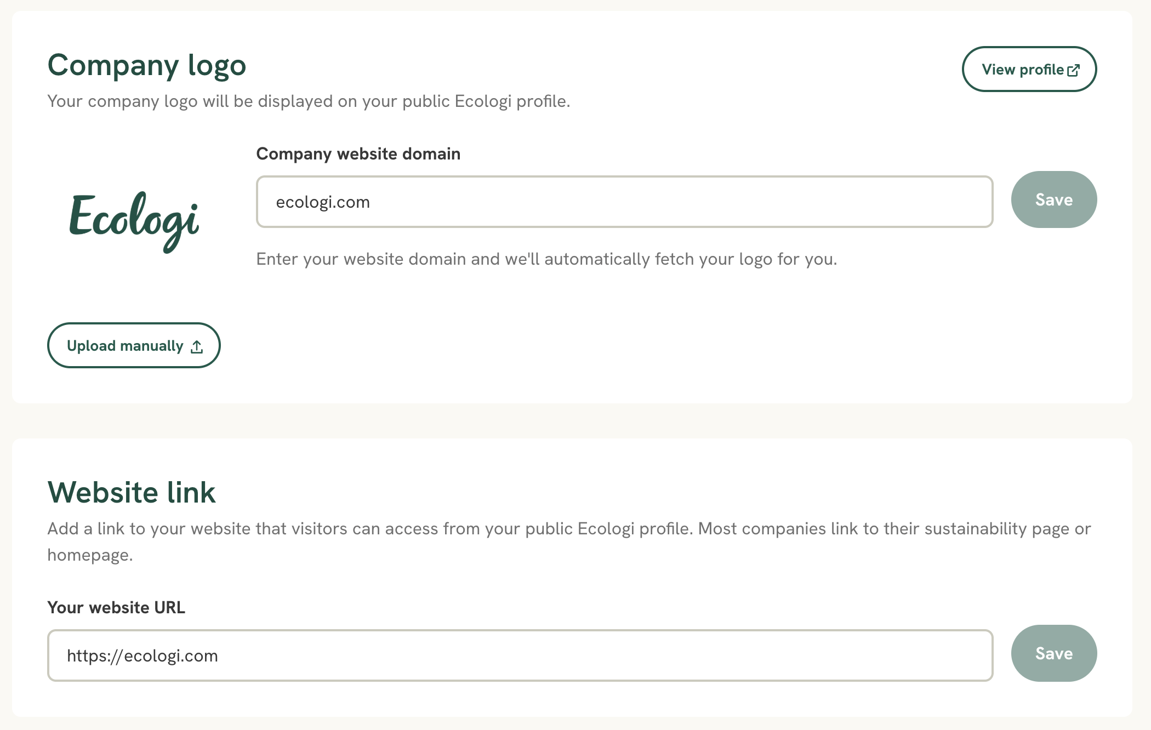Click the 'Website link' section heading

coord(132,492)
